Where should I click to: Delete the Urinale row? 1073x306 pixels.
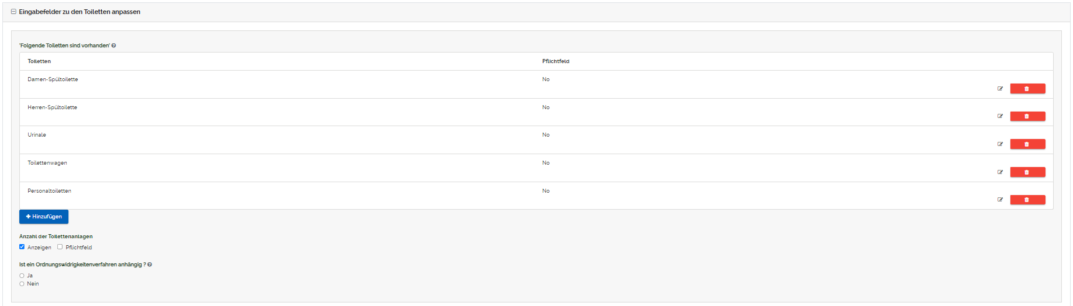coord(1027,144)
